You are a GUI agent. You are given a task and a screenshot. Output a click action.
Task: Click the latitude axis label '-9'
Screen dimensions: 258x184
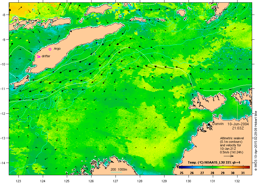tap(4, 40)
